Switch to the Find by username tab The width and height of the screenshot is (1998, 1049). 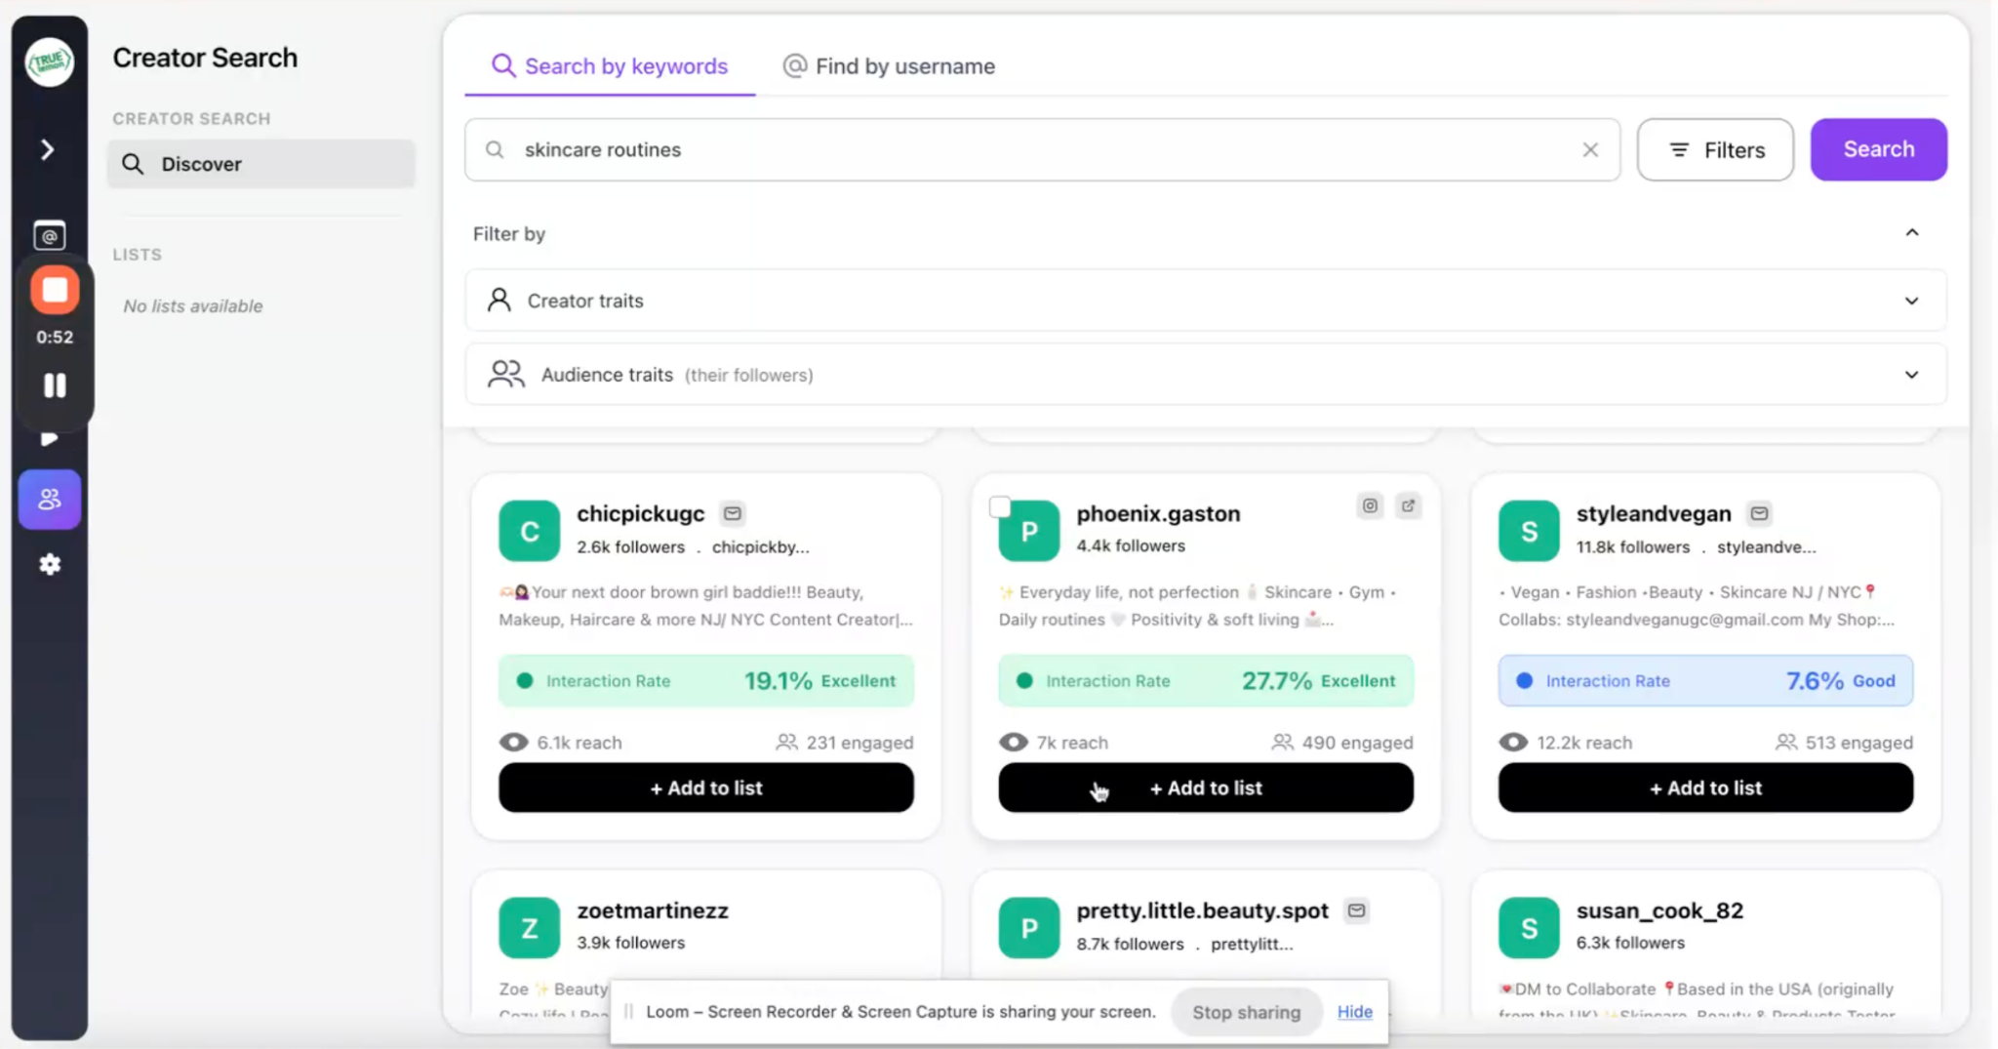pos(886,65)
